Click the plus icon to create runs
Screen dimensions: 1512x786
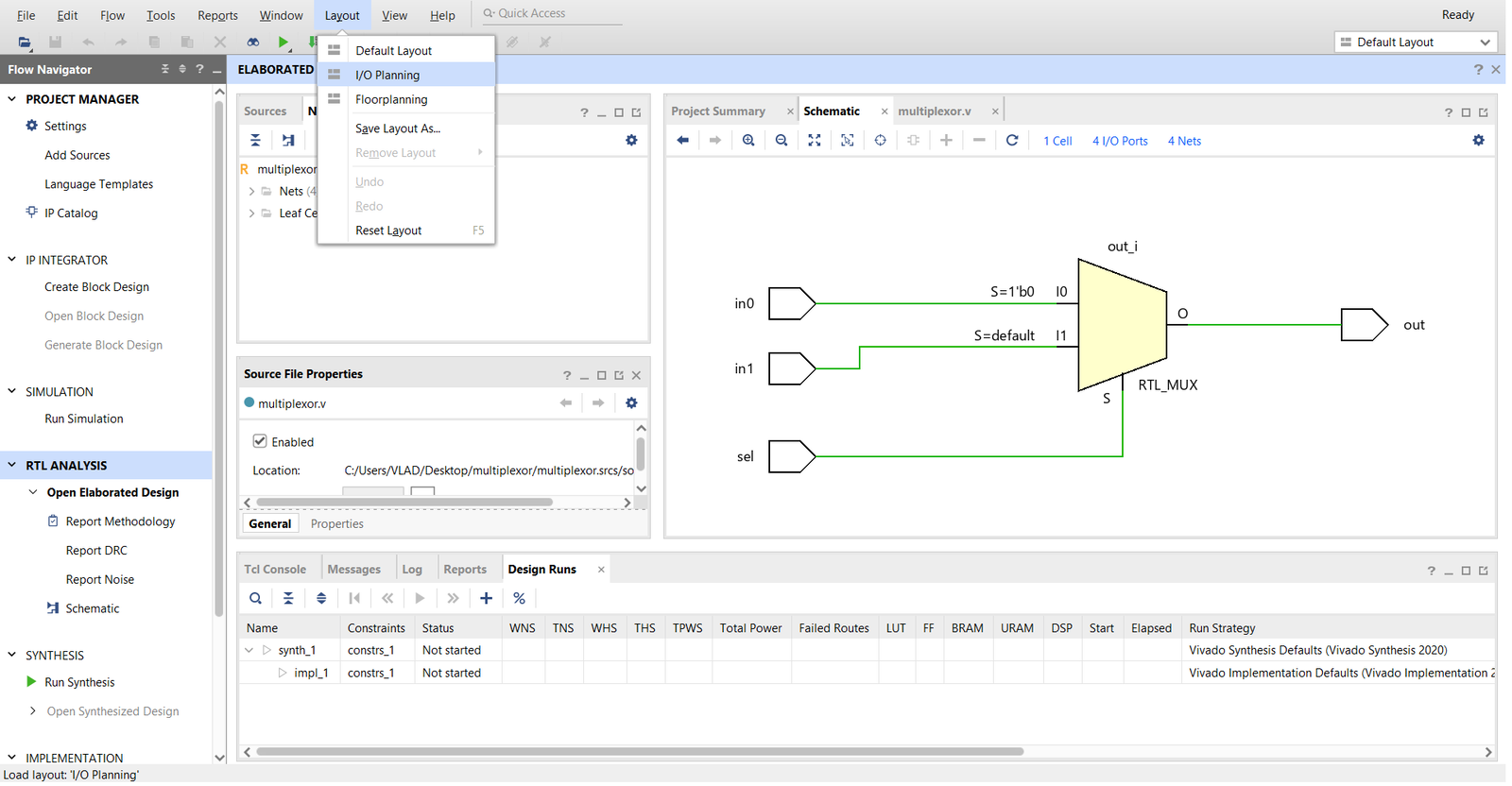tap(486, 599)
